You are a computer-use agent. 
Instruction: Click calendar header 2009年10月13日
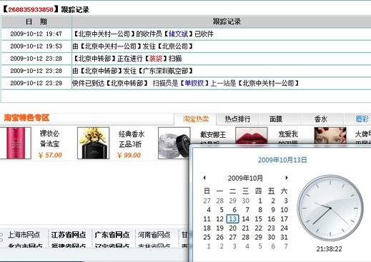click(x=282, y=160)
